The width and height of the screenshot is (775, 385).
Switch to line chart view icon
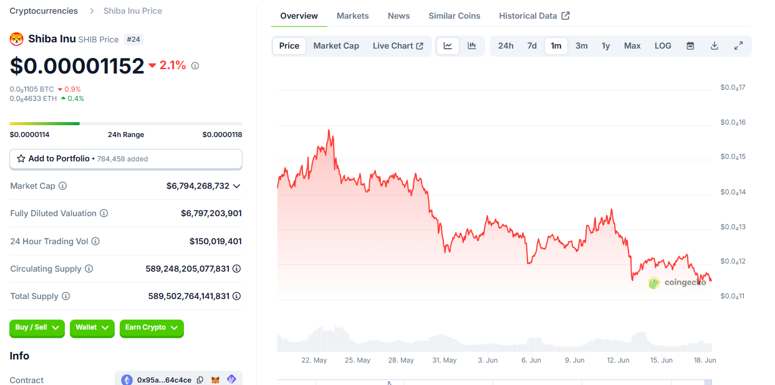(x=448, y=45)
